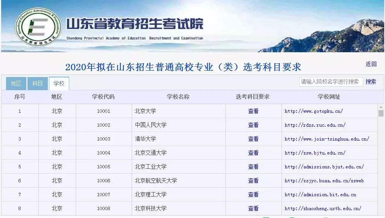This screenshot has width=385, height=218.
Task: Click school code 10002
Action: tap(103, 125)
